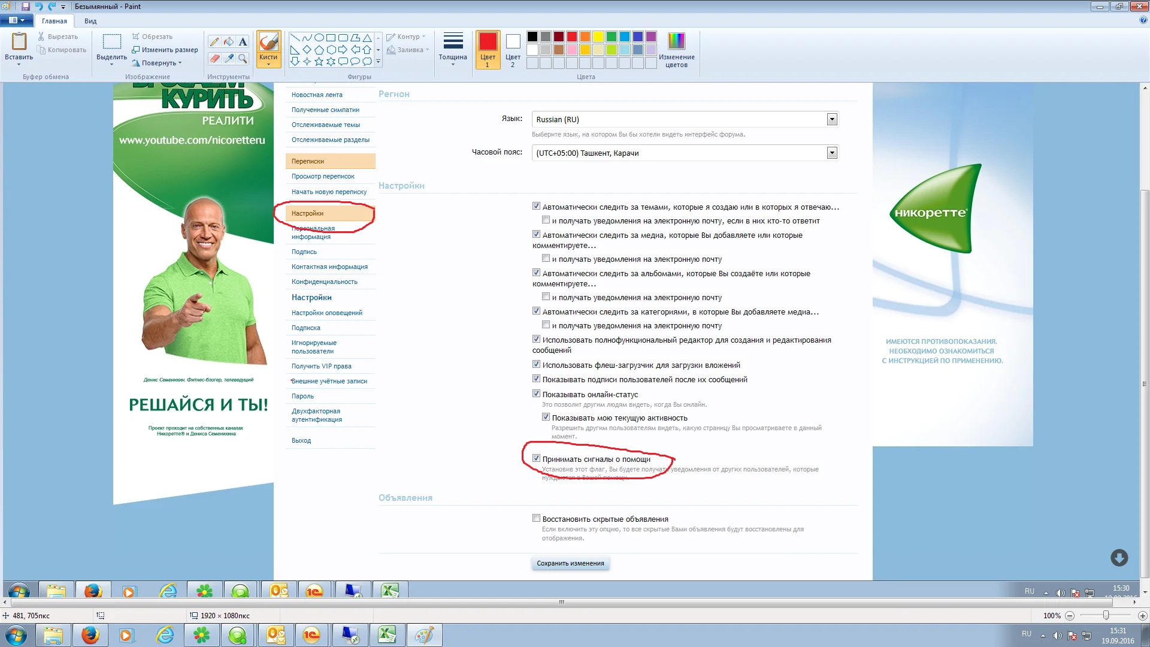Click the Save icon in quick access toolbar
The image size is (1150, 647).
(x=26, y=7)
